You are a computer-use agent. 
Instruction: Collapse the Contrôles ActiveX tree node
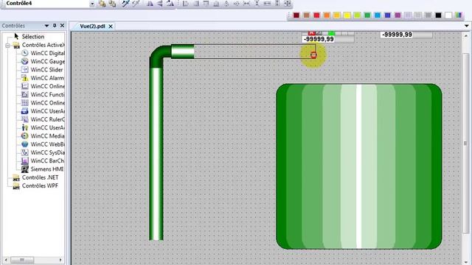click(x=7, y=46)
